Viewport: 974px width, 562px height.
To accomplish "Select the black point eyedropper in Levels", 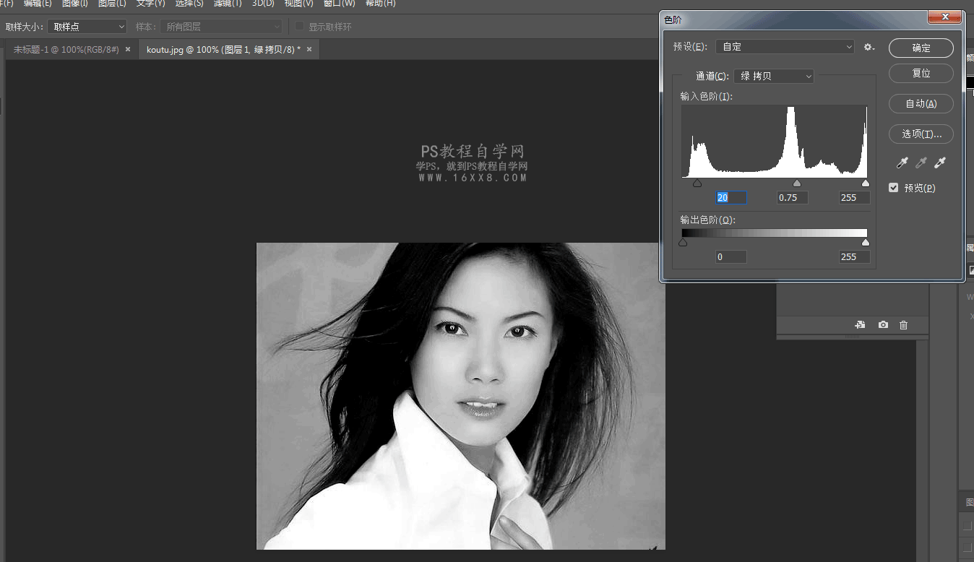I will [x=902, y=163].
